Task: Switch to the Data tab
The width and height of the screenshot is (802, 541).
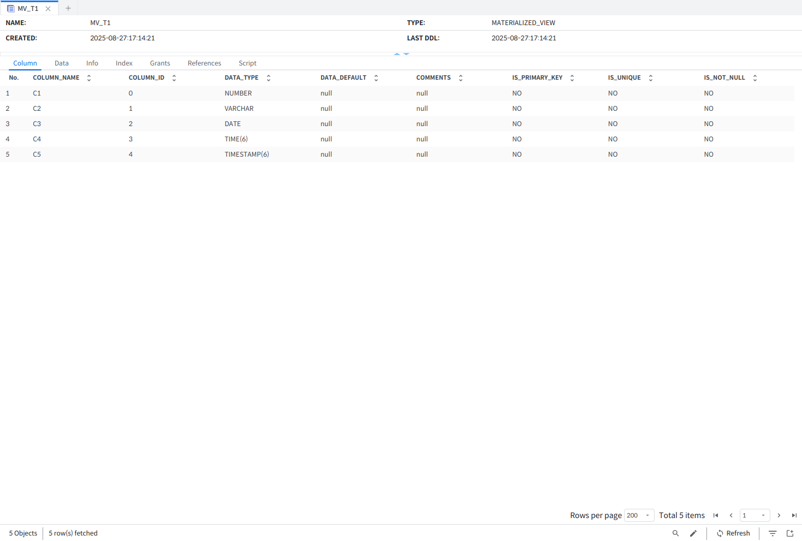Action: [62, 63]
